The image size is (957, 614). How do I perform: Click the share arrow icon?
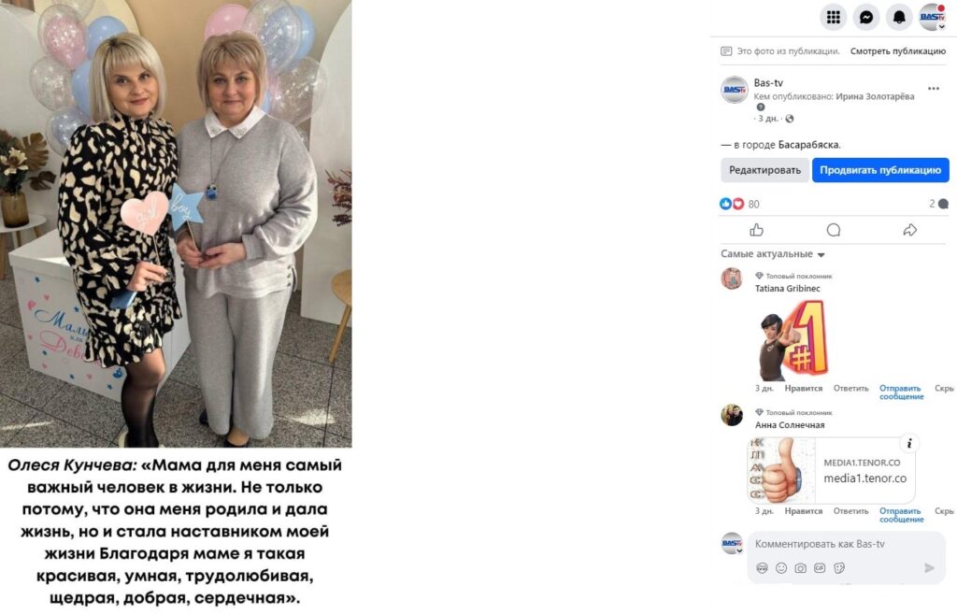(909, 230)
